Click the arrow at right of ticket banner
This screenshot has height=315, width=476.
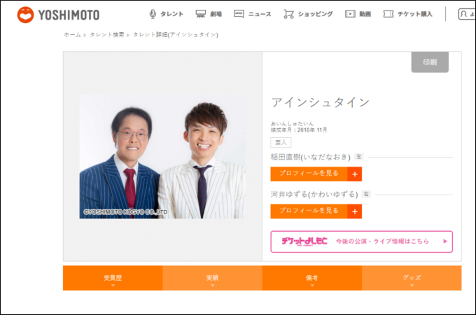point(445,241)
